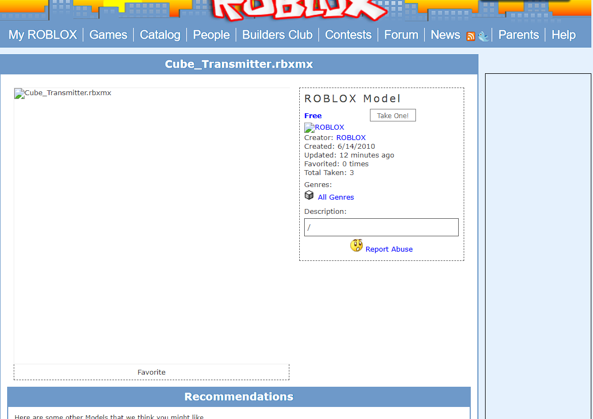Click the Report Abuse link
The width and height of the screenshot is (593, 419).
[x=389, y=249]
